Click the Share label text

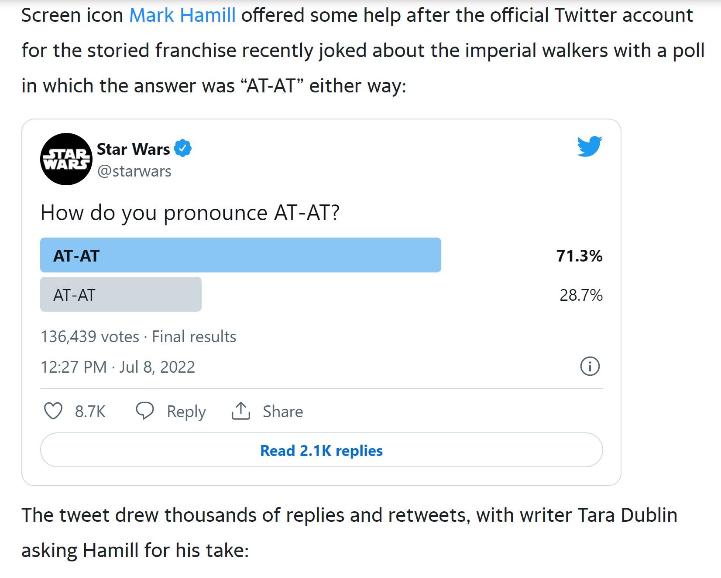(x=282, y=411)
